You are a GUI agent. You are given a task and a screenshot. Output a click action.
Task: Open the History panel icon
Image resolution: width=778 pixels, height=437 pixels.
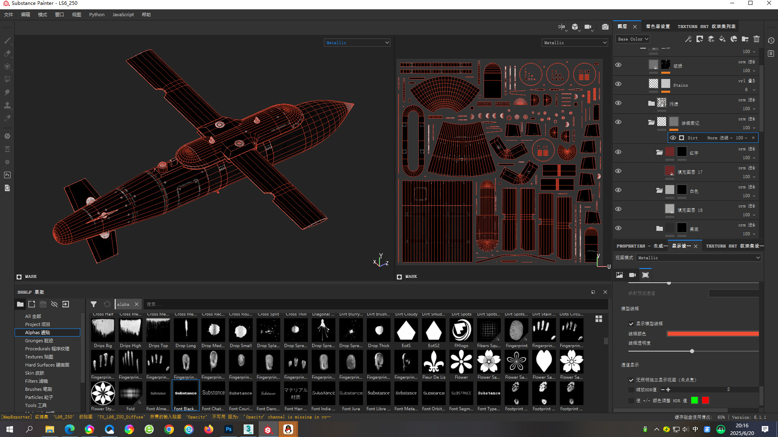[x=771, y=41]
